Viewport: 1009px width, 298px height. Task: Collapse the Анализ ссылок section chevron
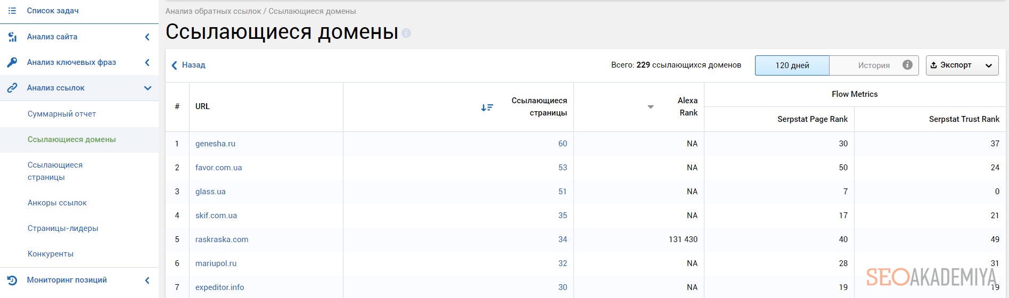pyautogui.click(x=147, y=88)
